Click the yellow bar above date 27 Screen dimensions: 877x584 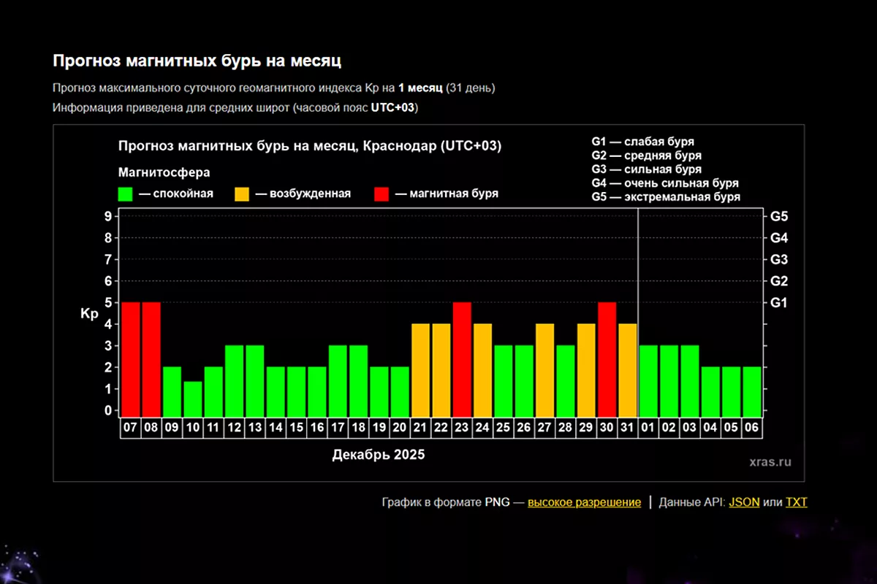click(x=544, y=369)
